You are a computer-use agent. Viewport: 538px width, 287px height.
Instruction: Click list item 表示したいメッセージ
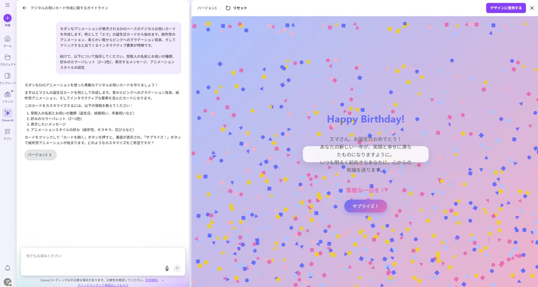coord(48,124)
